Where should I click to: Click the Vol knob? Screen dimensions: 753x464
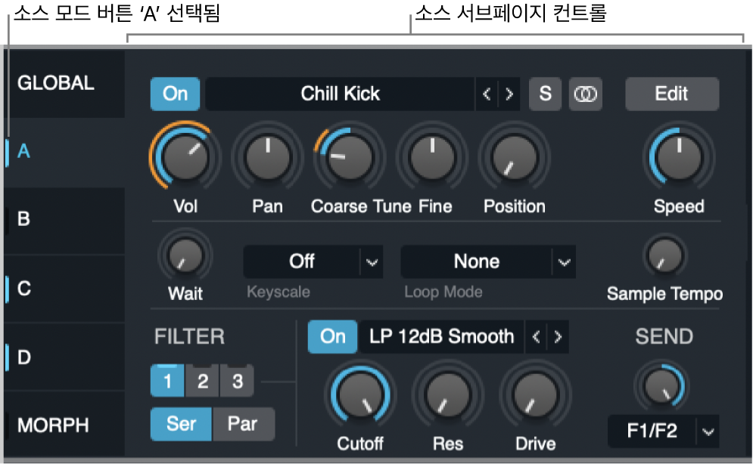tap(185, 156)
